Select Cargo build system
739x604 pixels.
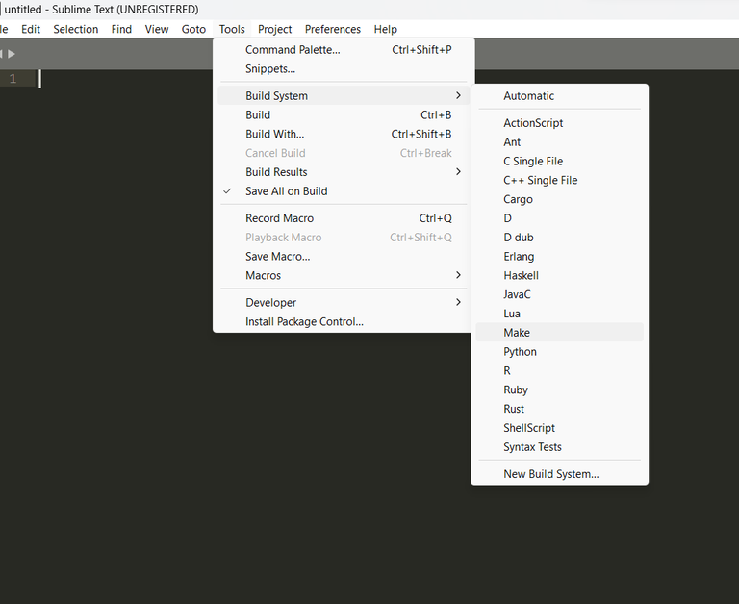(x=559, y=199)
